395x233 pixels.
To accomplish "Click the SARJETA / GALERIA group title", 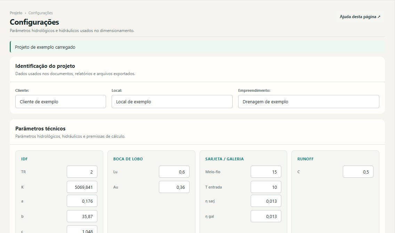I will tap(225, 159).
